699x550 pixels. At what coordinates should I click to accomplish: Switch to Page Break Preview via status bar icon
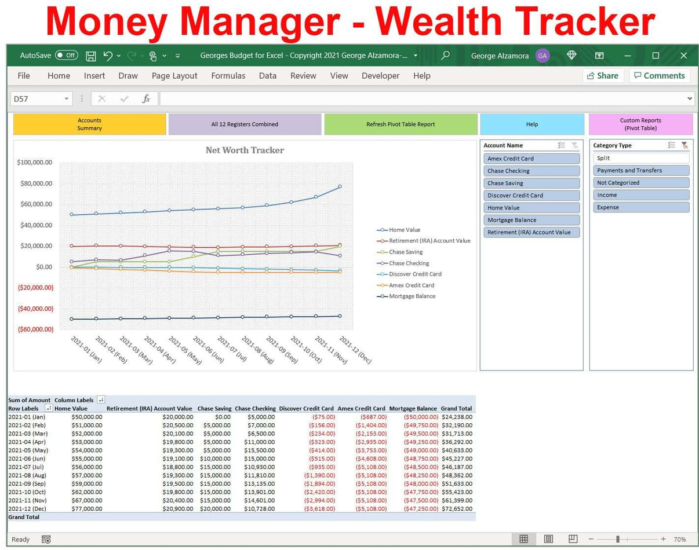[x=573, y=539]
